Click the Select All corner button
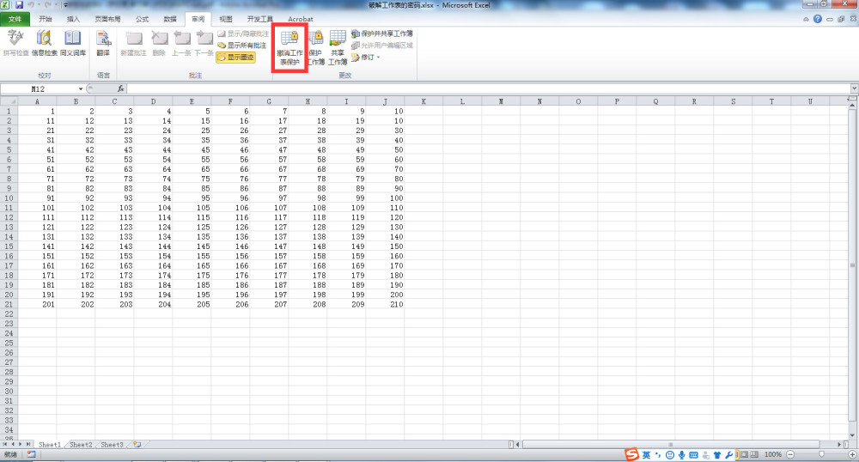This screenshot has width=859, height=462. pyautogui.click(x=9, y=101)
